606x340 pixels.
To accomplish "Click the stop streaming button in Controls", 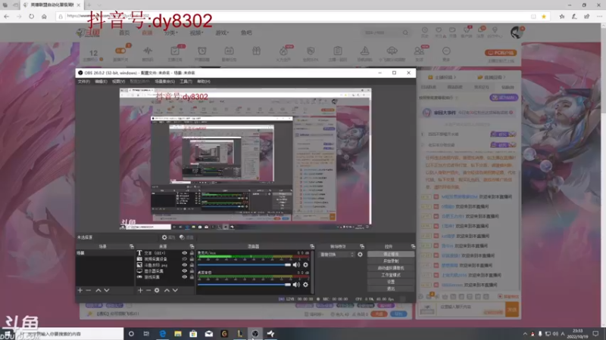I will point(391,255).
